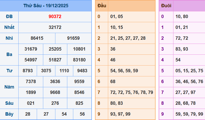
Task: Click the fourth prize number 1110
Action: [64, 71]
